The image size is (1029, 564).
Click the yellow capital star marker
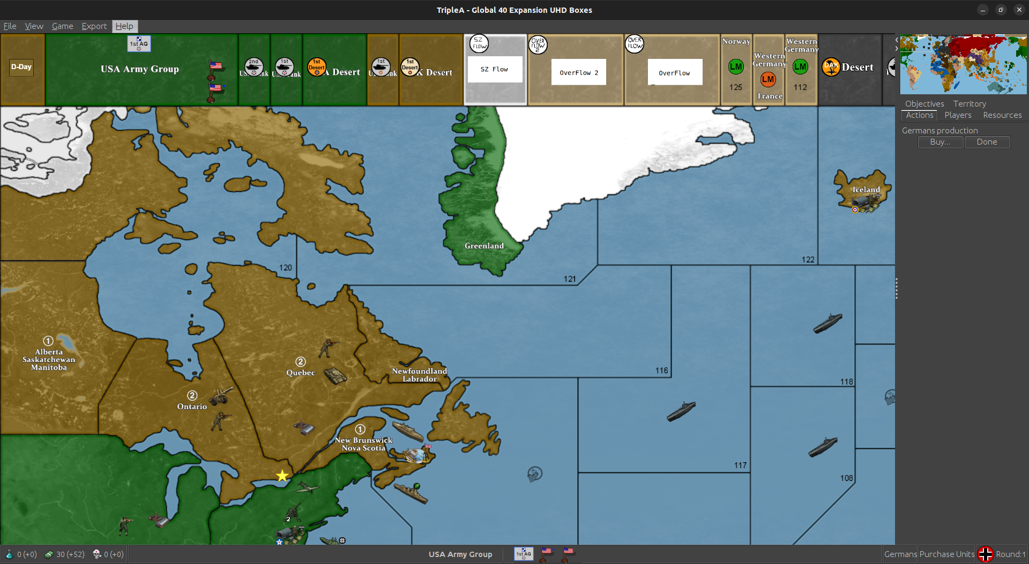coord(282,476)
